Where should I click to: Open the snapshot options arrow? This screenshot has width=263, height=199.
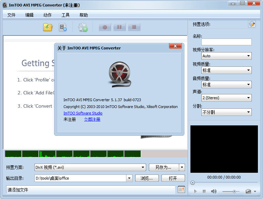pos(255,192)
